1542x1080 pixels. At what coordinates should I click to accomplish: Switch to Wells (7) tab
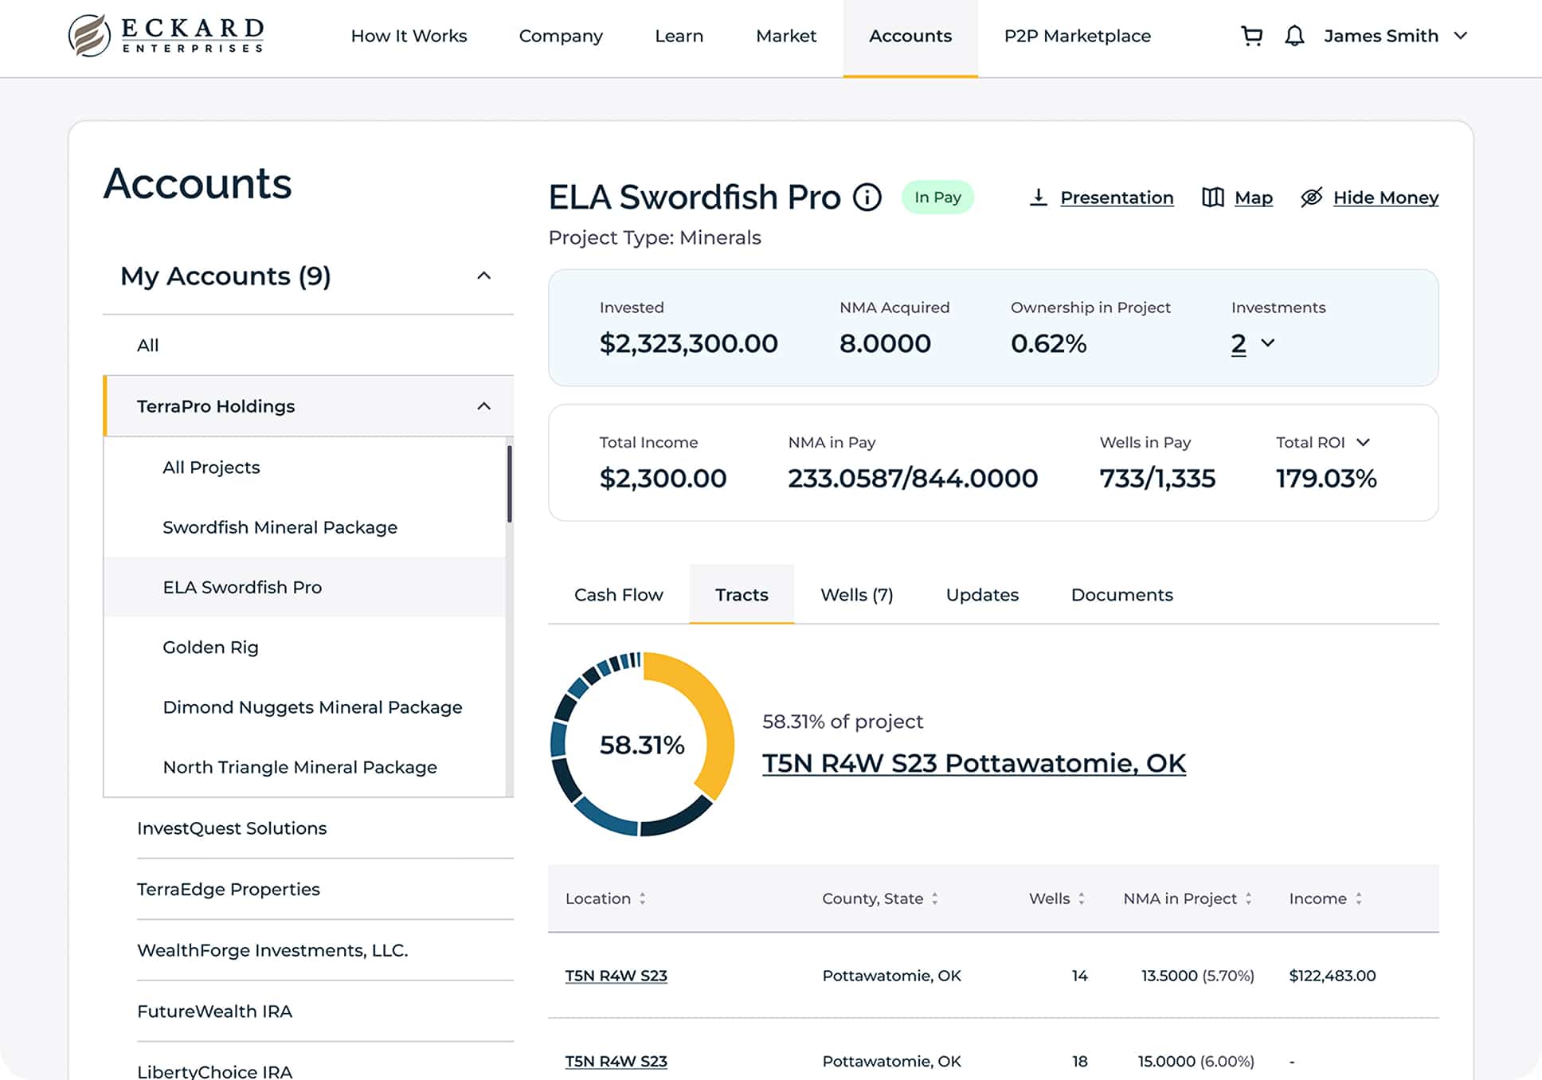tap(857, 594)
